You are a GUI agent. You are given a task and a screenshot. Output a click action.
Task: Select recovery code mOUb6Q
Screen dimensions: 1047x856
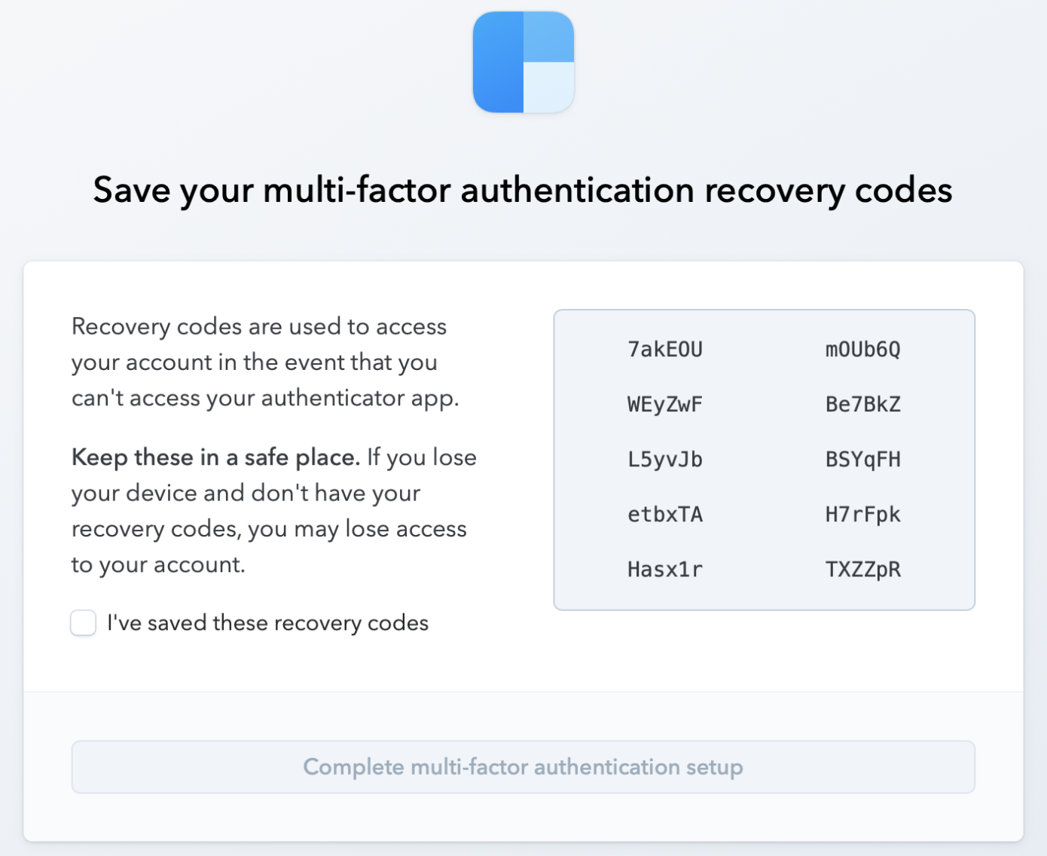pos(863,350)
